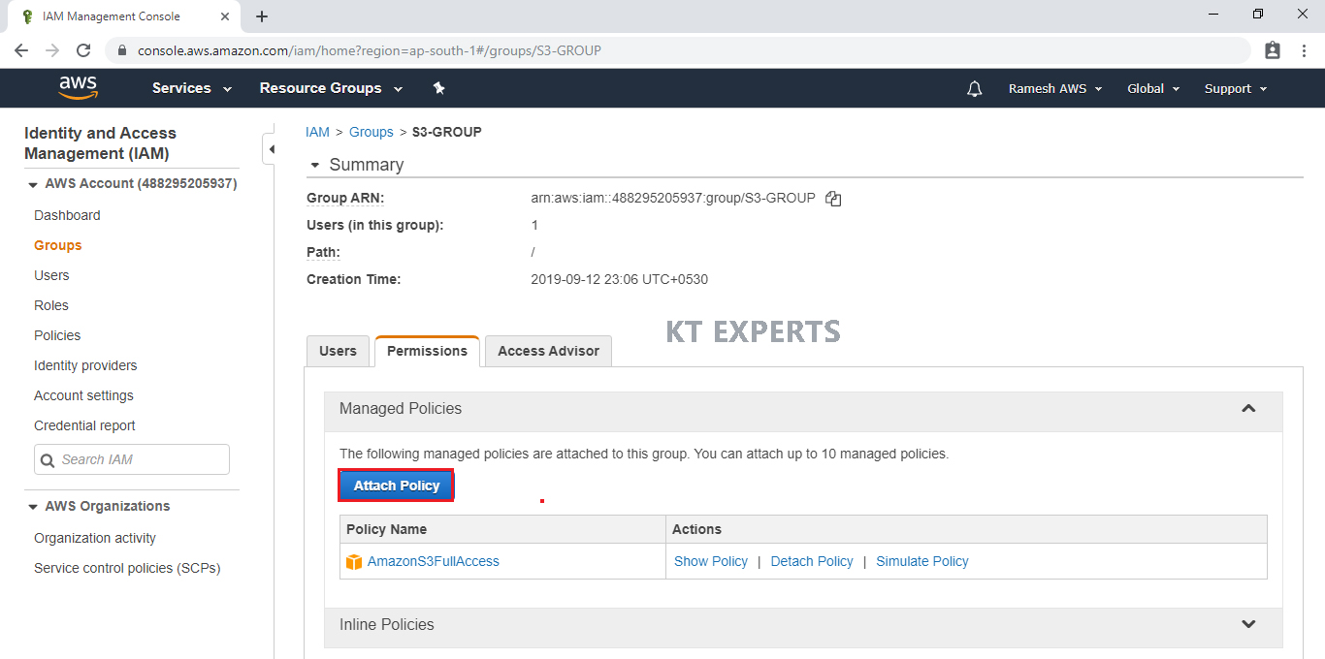
Task: Collapse the Managed Policies section
Action: coord(1248,409)
